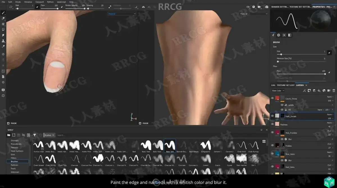
Task: Select the Particles shelf category
Action: tap(15, 165)
